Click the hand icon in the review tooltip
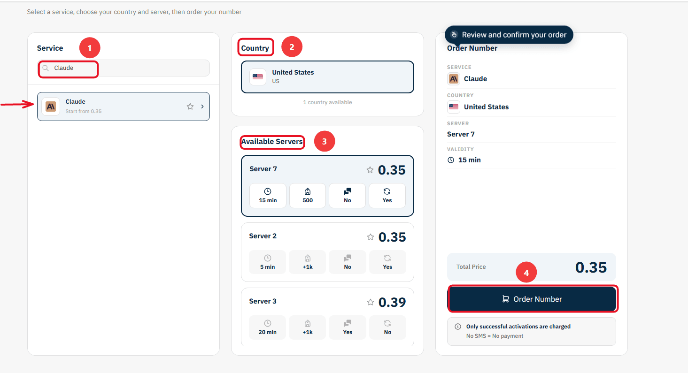This screenshot has width=688, height=373. tap(454, 35)
